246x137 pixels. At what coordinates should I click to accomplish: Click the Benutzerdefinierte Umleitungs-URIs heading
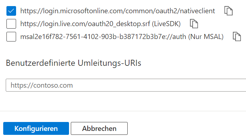74,63
